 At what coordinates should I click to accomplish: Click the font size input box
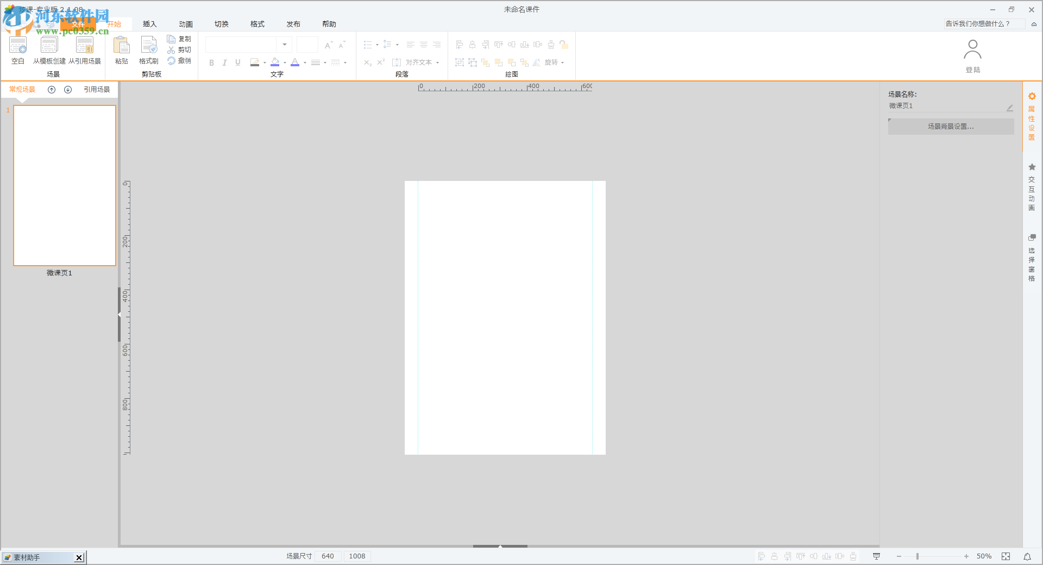tap(307, 45)
